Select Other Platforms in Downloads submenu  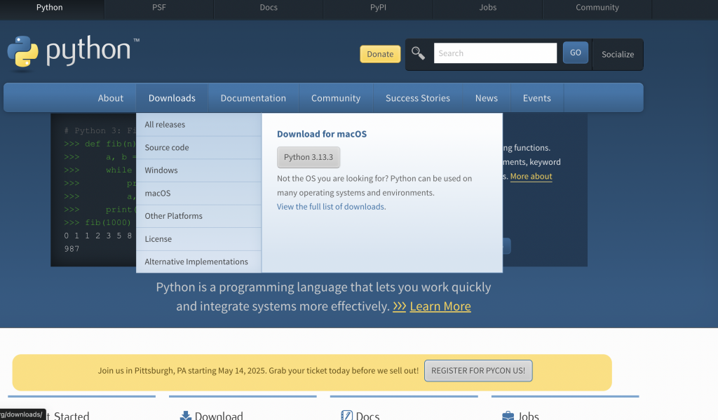click(198, 216)
